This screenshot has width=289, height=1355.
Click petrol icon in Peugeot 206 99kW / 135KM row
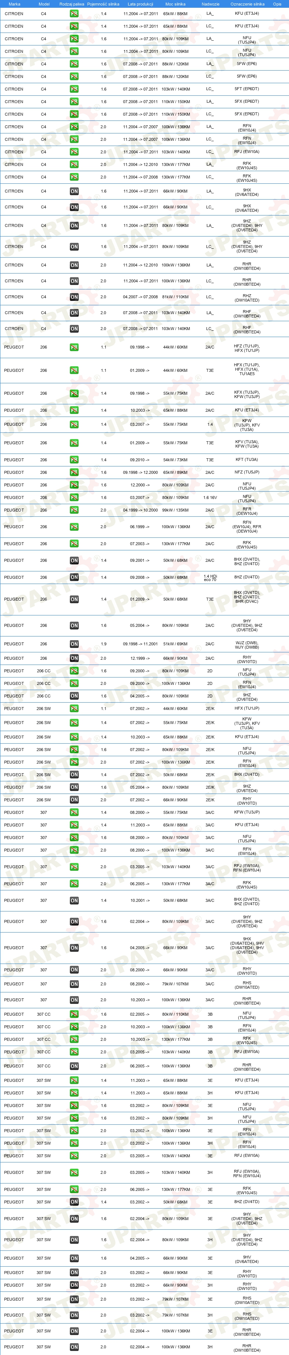[74, 510]
